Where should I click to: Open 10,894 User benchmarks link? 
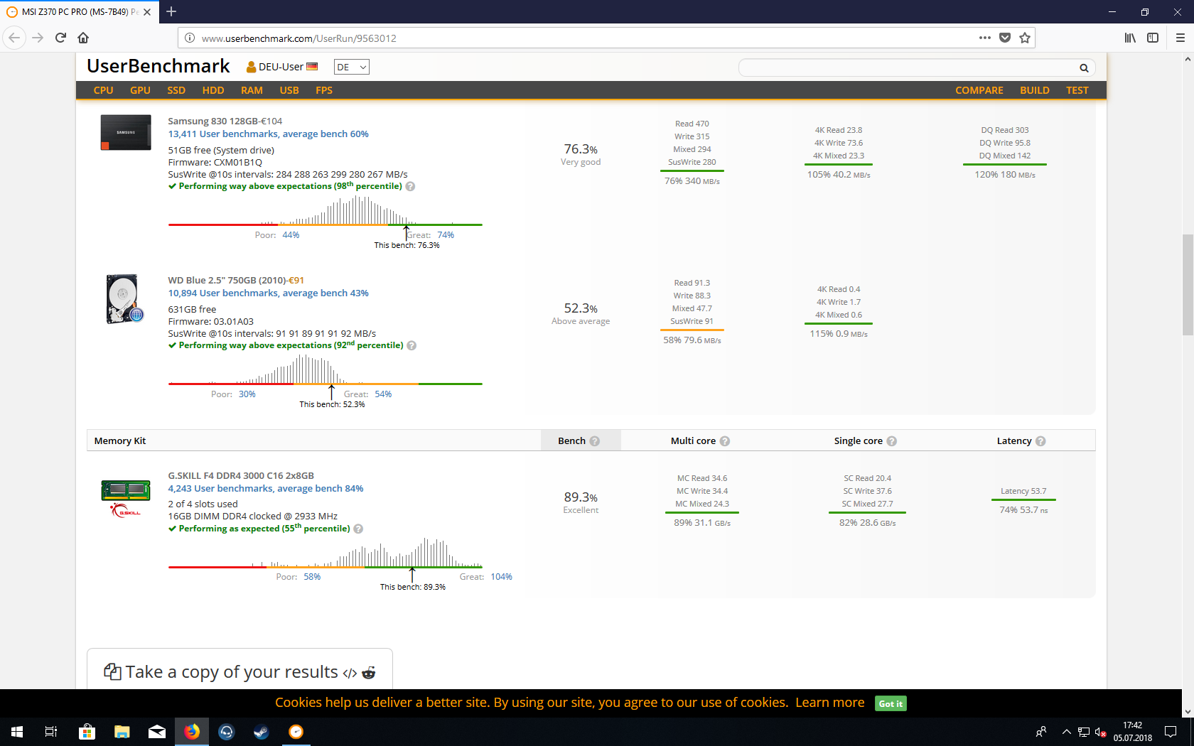click(x=268, y=293)
